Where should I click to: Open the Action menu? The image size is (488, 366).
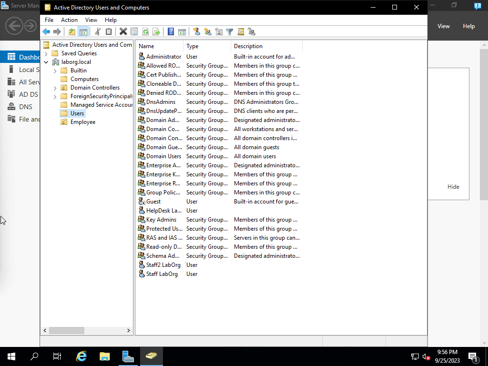point(69,20)
